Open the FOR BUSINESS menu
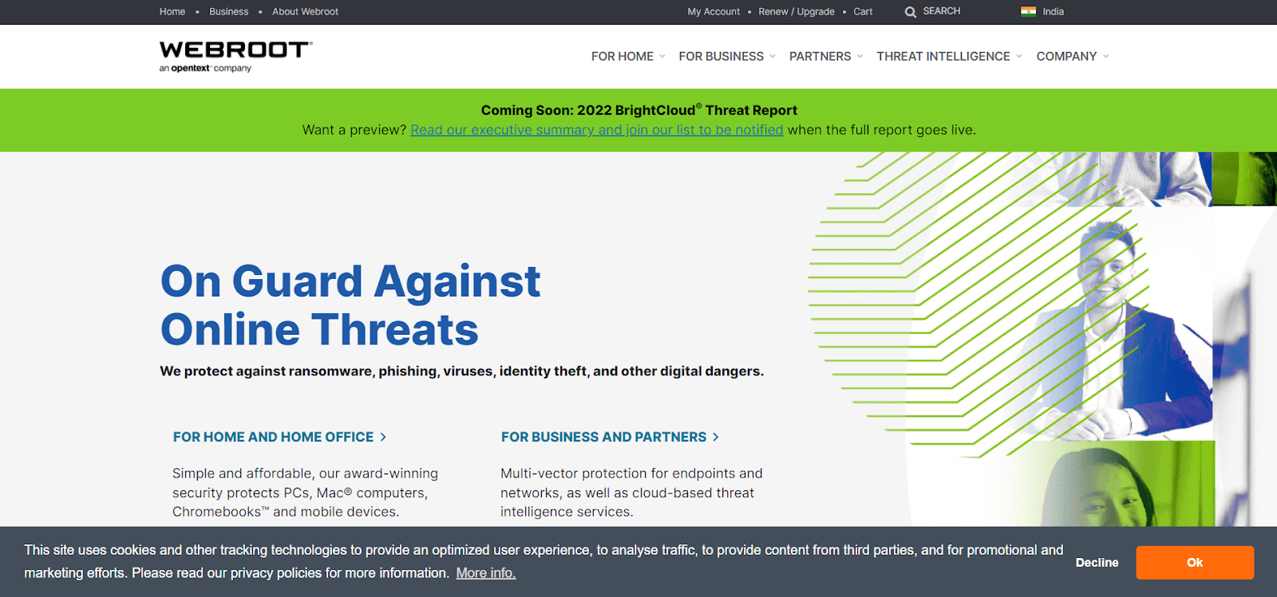 (722, 57)
